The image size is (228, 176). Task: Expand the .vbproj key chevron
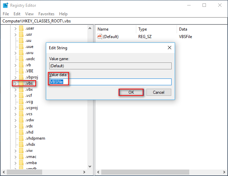pos(15,77)
